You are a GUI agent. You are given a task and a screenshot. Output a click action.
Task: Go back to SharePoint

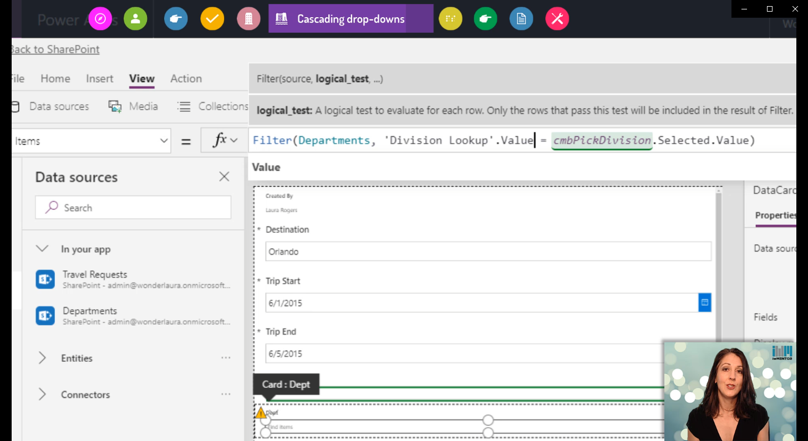click(x=55, y=49)
